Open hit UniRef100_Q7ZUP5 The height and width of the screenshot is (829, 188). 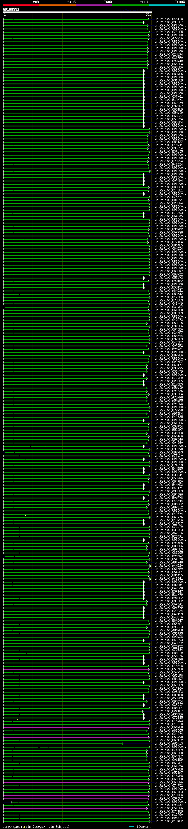pos(168,32)
